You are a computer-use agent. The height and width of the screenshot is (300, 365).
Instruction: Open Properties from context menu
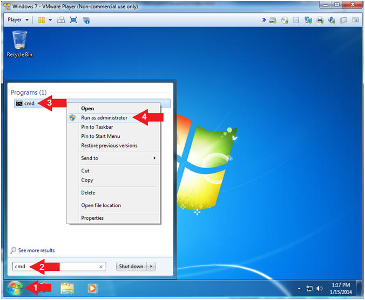(x=92, y=218)
